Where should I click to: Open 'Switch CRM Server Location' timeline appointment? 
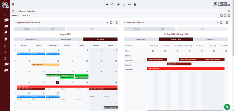[191, 59]
